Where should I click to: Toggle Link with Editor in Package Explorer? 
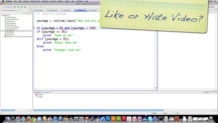26,13
